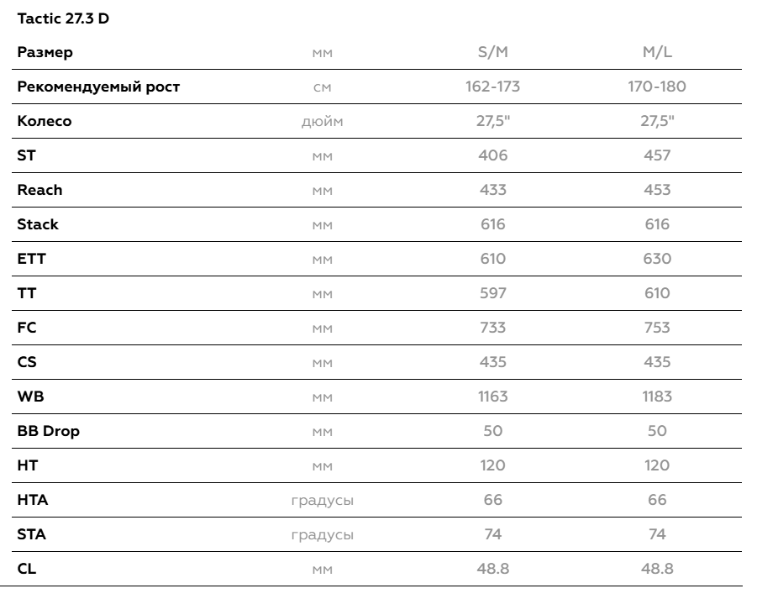
Task: Select the Колесо row label
Action: [x=45, y=121]
